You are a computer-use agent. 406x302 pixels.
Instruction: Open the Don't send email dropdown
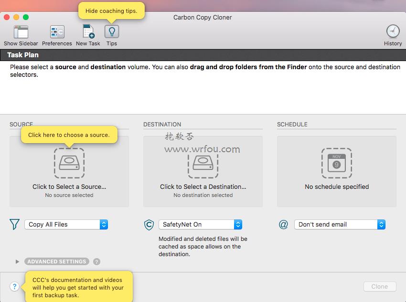click(x=340, y=224)
